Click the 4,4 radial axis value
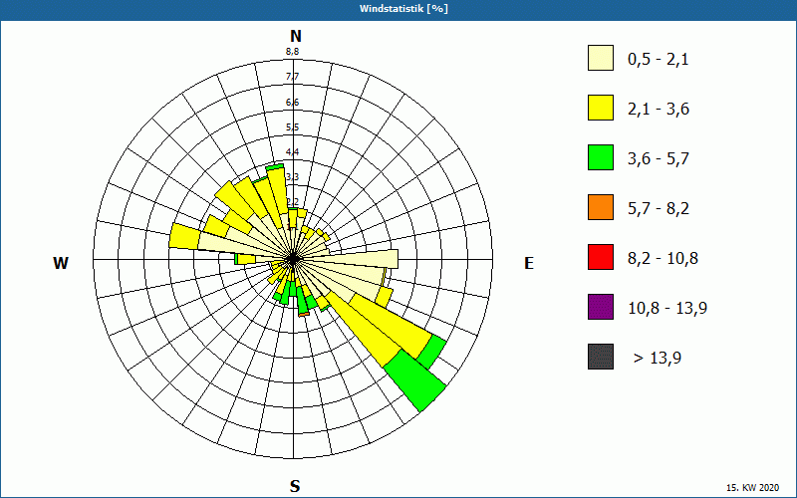 (x=292, y=152)
